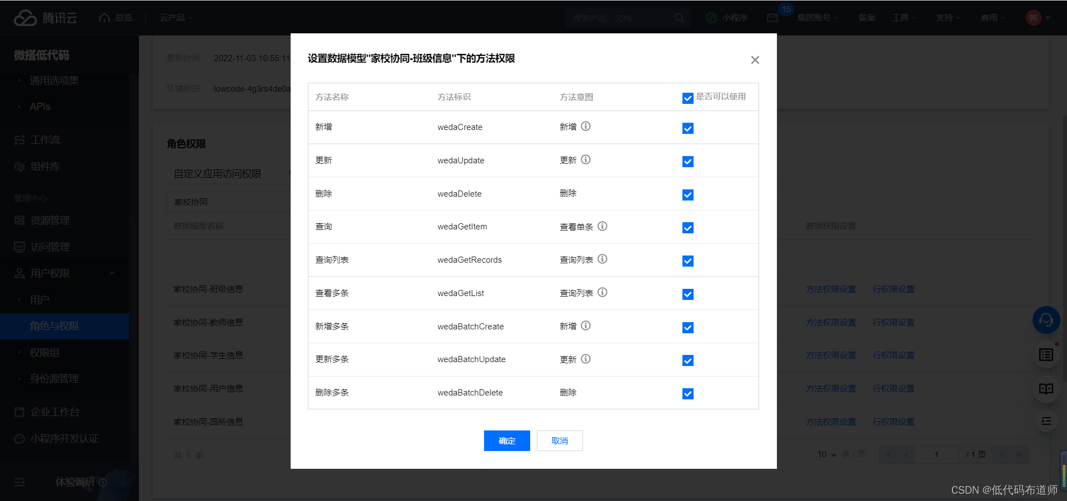Confirm with the 确定 button
Screen dimensions: 1067x501
pos(507,440)
